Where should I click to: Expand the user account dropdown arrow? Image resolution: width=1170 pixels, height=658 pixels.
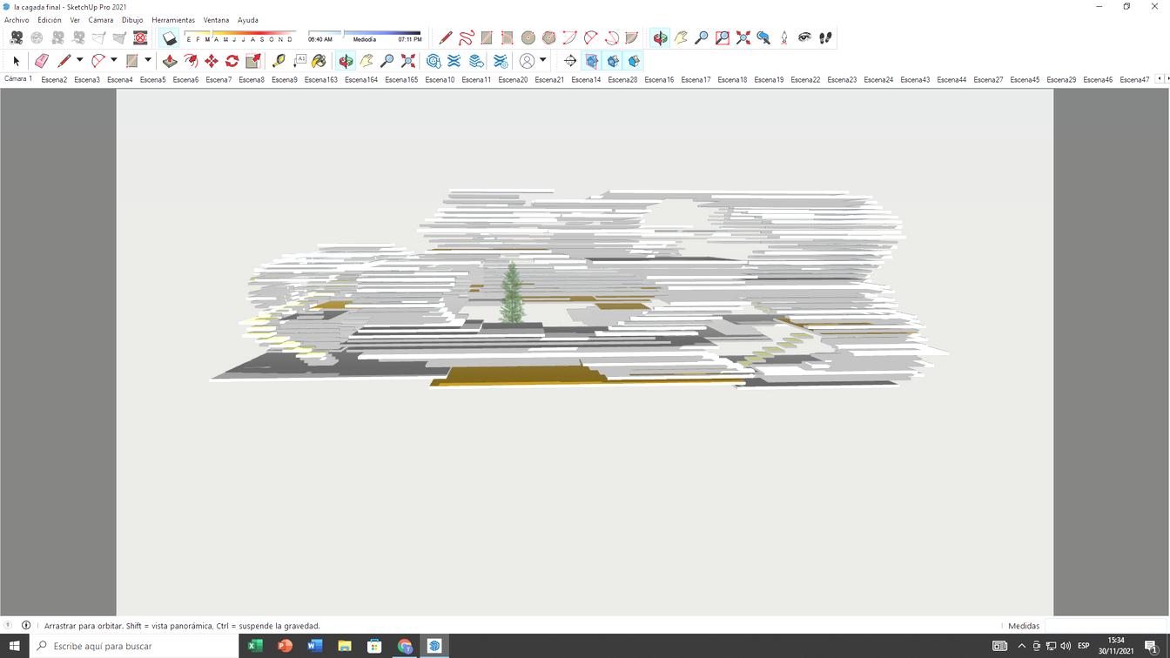pos(543,60)
